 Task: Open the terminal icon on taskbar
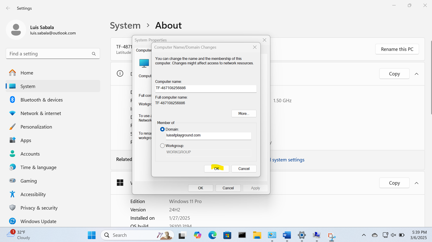(242, 235)
